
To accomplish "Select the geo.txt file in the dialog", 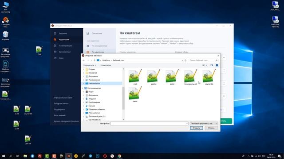I will (154, 77).
